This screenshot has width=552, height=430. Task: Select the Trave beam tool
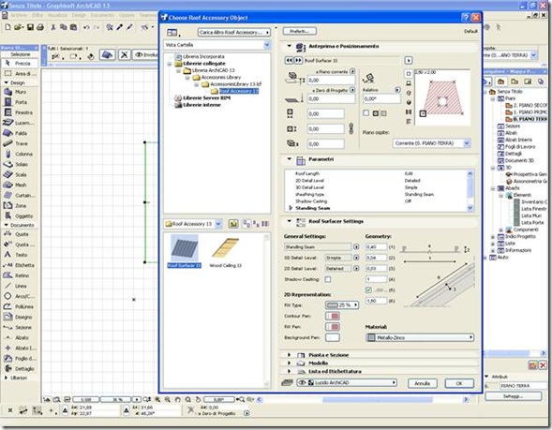(20, 143)
